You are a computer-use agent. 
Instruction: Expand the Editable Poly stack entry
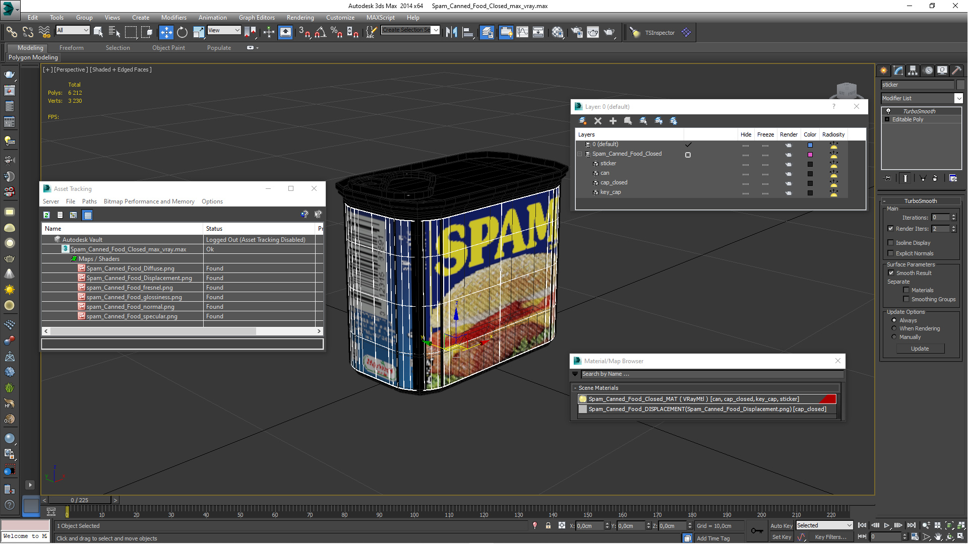click(x=887, y=119)
